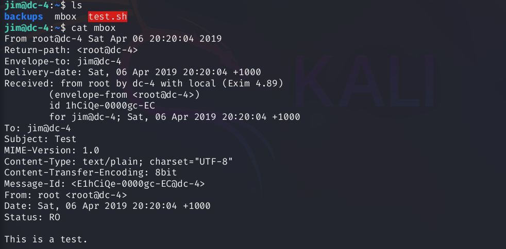
Task: Click the backups directory name
Action: 24,16
